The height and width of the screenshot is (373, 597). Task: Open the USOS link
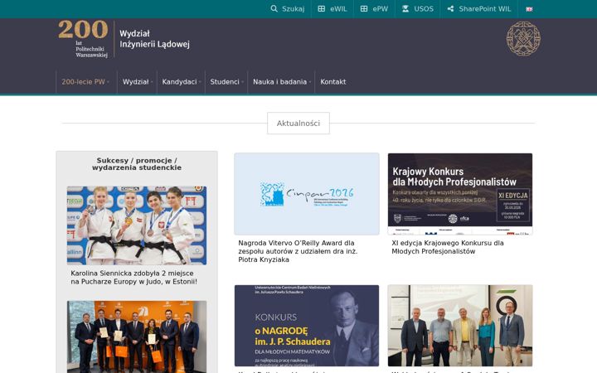point(424,9)
